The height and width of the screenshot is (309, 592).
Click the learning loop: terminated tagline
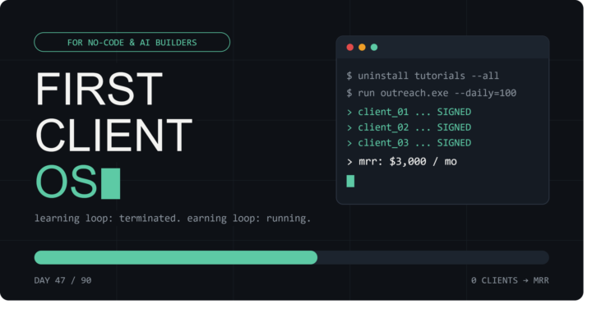(x=107, y=218)
